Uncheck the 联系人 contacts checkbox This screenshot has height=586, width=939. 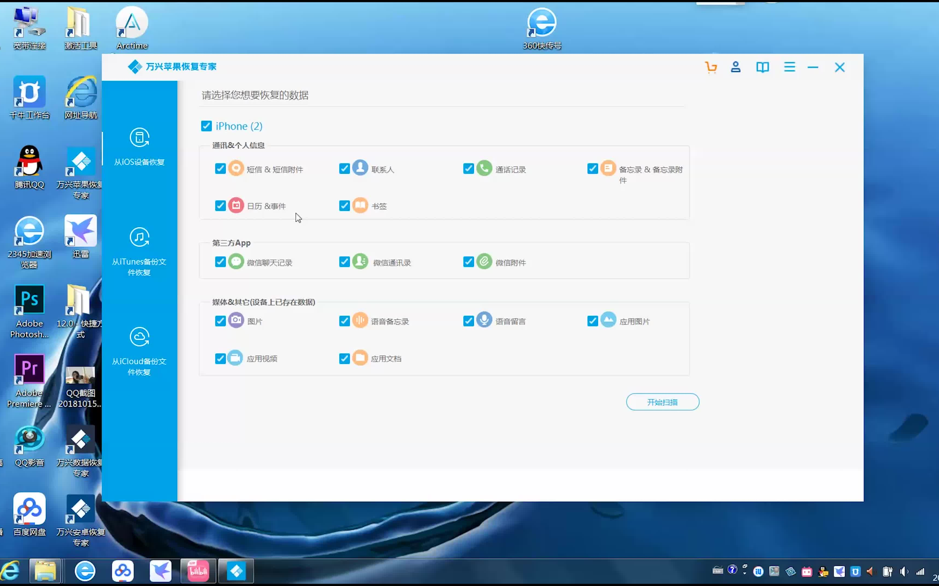point(344,168)
